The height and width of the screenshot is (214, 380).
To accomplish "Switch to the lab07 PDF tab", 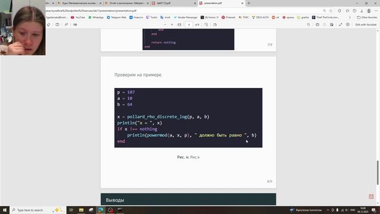I will [173, 3].
